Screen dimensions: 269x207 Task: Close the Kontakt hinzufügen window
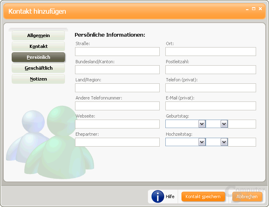[260, 9]
